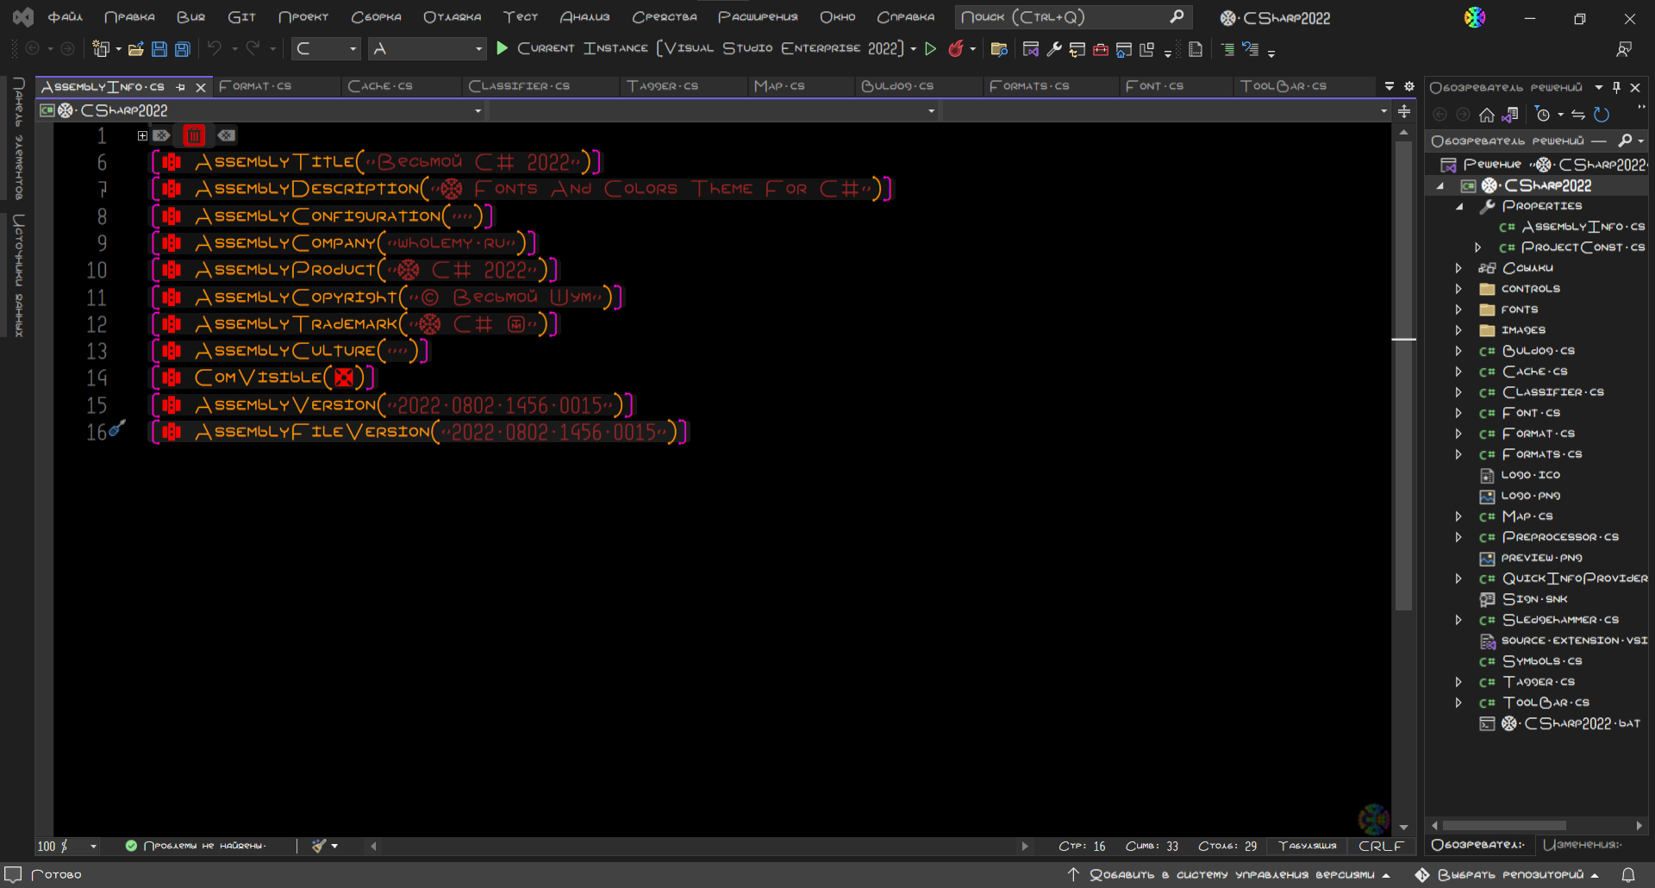Click the Undo arrow icon

tap(215, 48)
